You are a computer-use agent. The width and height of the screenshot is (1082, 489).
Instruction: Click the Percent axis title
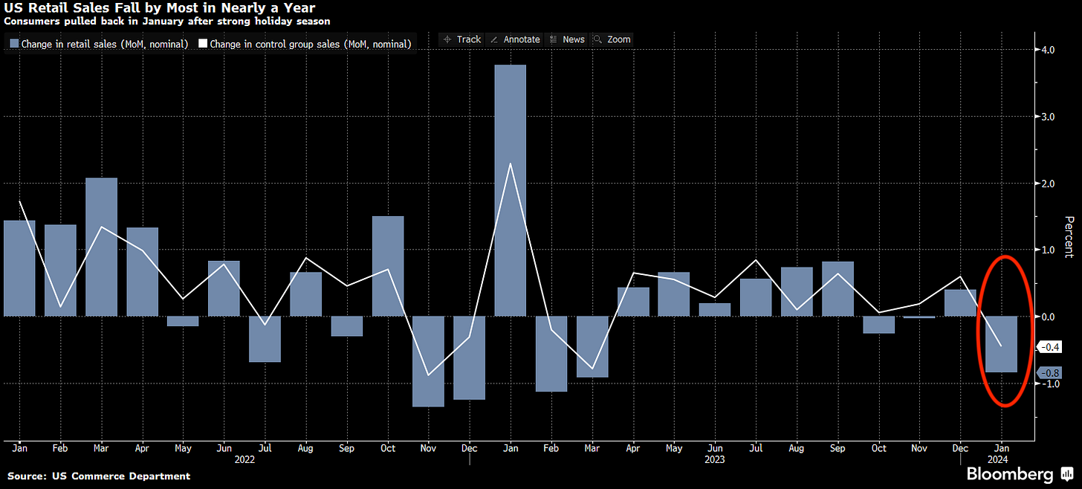click(x=1069, y=237)
